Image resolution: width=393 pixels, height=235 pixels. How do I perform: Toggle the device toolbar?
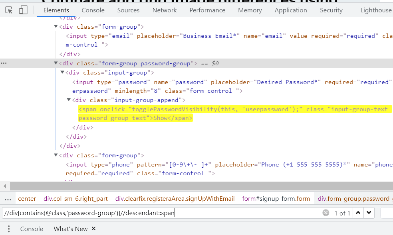point(22,10)
